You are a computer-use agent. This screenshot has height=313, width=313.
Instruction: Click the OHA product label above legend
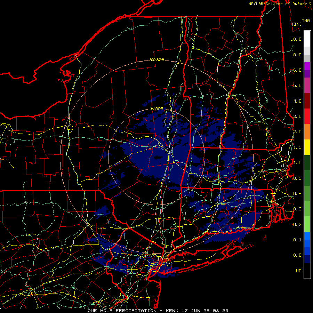(x=306, y=21)
